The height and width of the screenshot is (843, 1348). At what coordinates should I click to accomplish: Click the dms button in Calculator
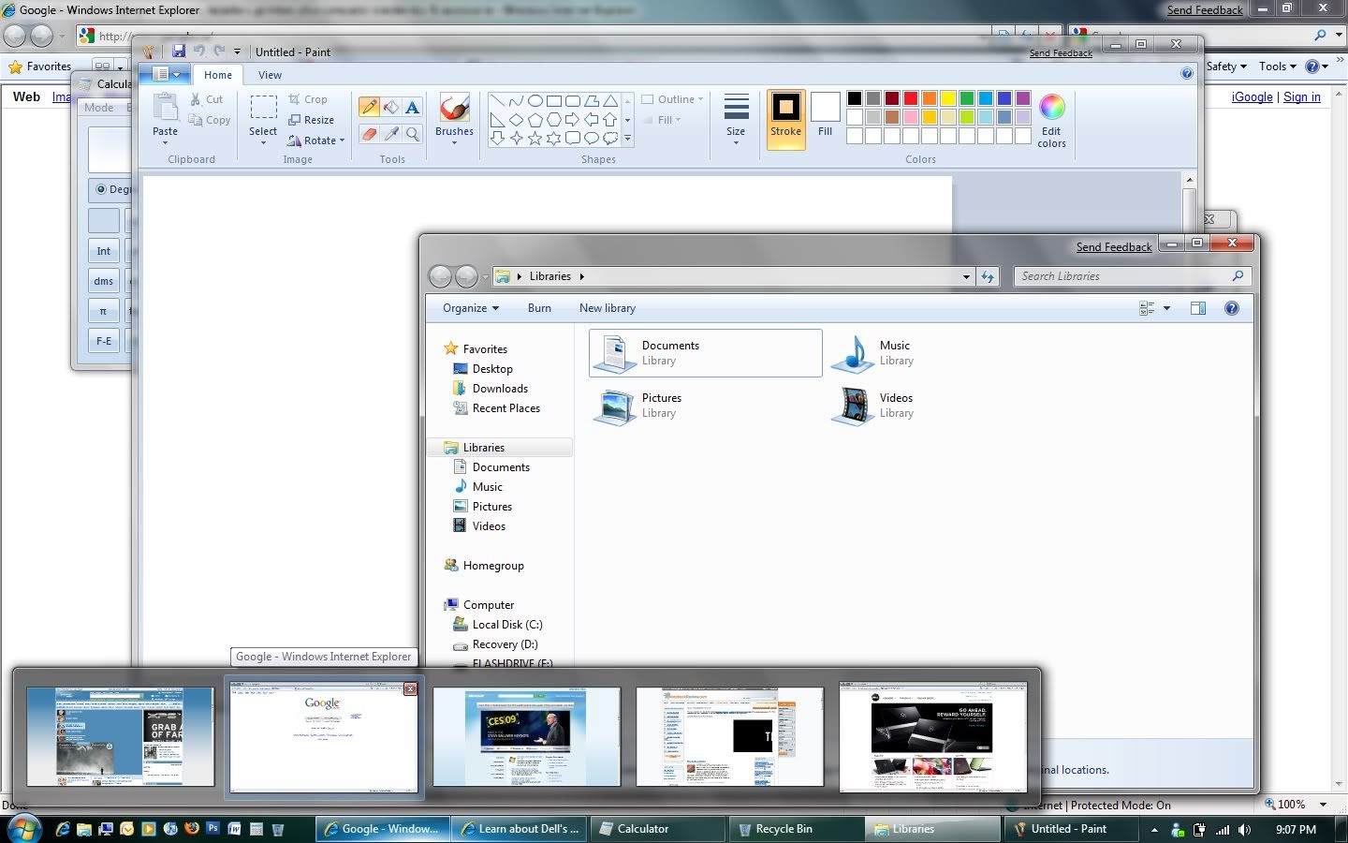point(103,281)
